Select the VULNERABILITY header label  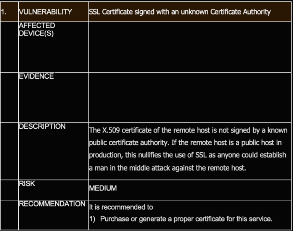point(45,11)
